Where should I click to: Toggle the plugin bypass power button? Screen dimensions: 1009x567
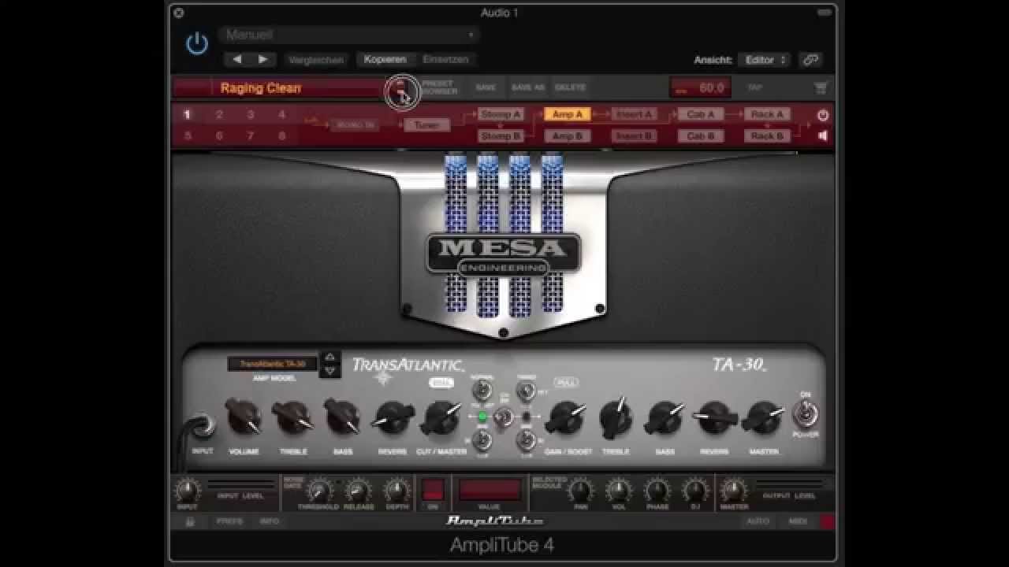pos(196,44)
